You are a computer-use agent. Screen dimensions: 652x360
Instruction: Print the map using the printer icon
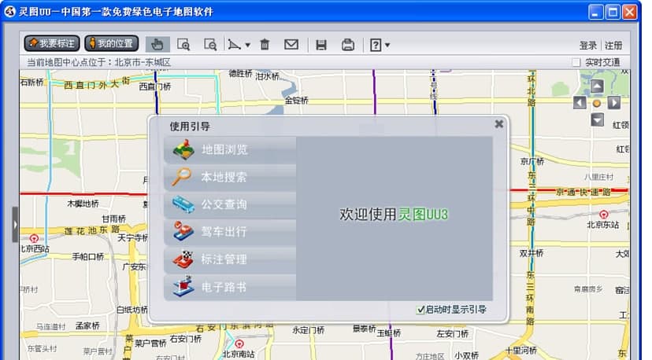[347, 44]
